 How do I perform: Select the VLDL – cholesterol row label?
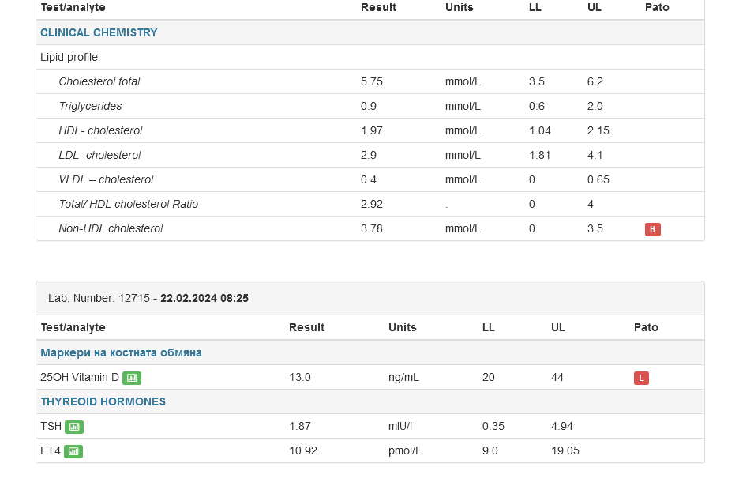[x=106, y=179]
